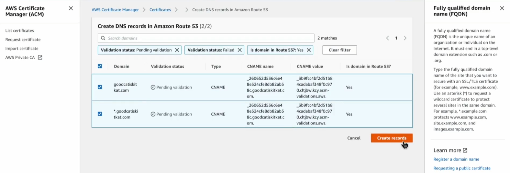Click Create DNS records in Amazon Route 53 breadcrumb

coord(230,10)
